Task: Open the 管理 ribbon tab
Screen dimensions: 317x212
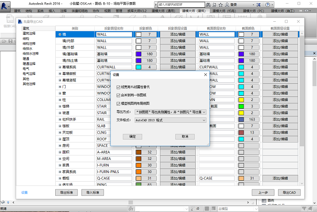Action: [x=119, y=11]
